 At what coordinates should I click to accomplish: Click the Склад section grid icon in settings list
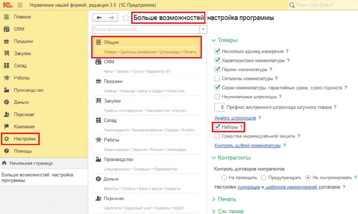(x=98, y=120)
